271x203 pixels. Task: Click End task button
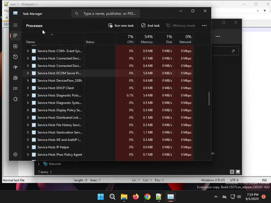click(150, 26)
